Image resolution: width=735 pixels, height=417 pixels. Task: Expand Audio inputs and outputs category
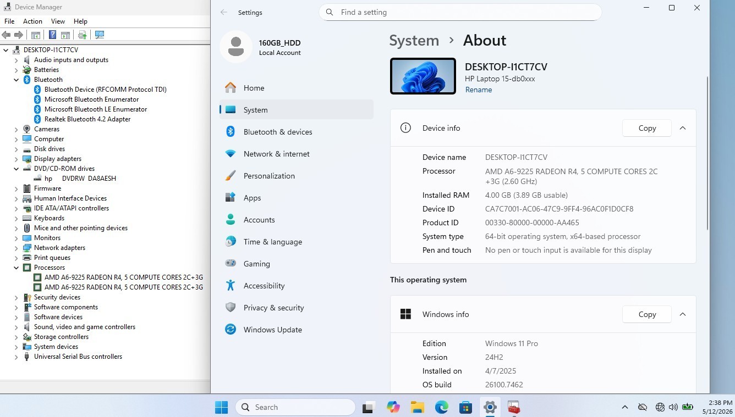(x=17, y=60)
